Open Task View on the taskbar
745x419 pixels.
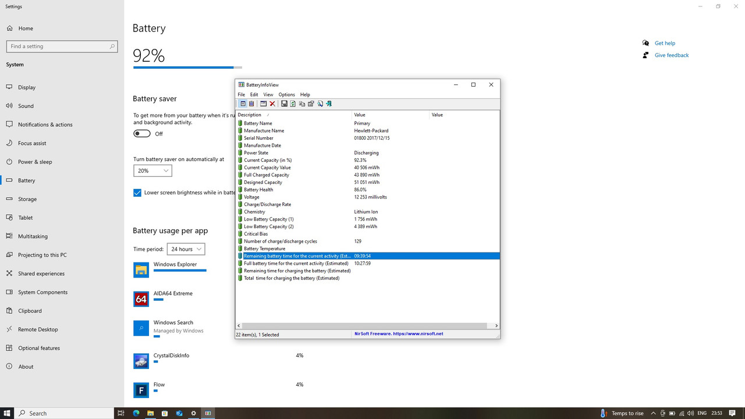pyautogui.click(x=121, y=413)
